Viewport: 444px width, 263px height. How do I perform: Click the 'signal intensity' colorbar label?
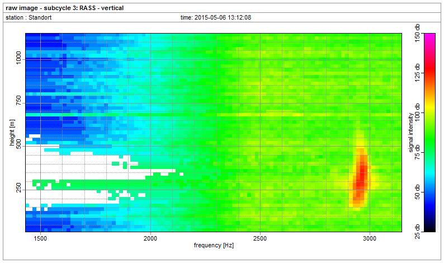(x=410, y=131)
